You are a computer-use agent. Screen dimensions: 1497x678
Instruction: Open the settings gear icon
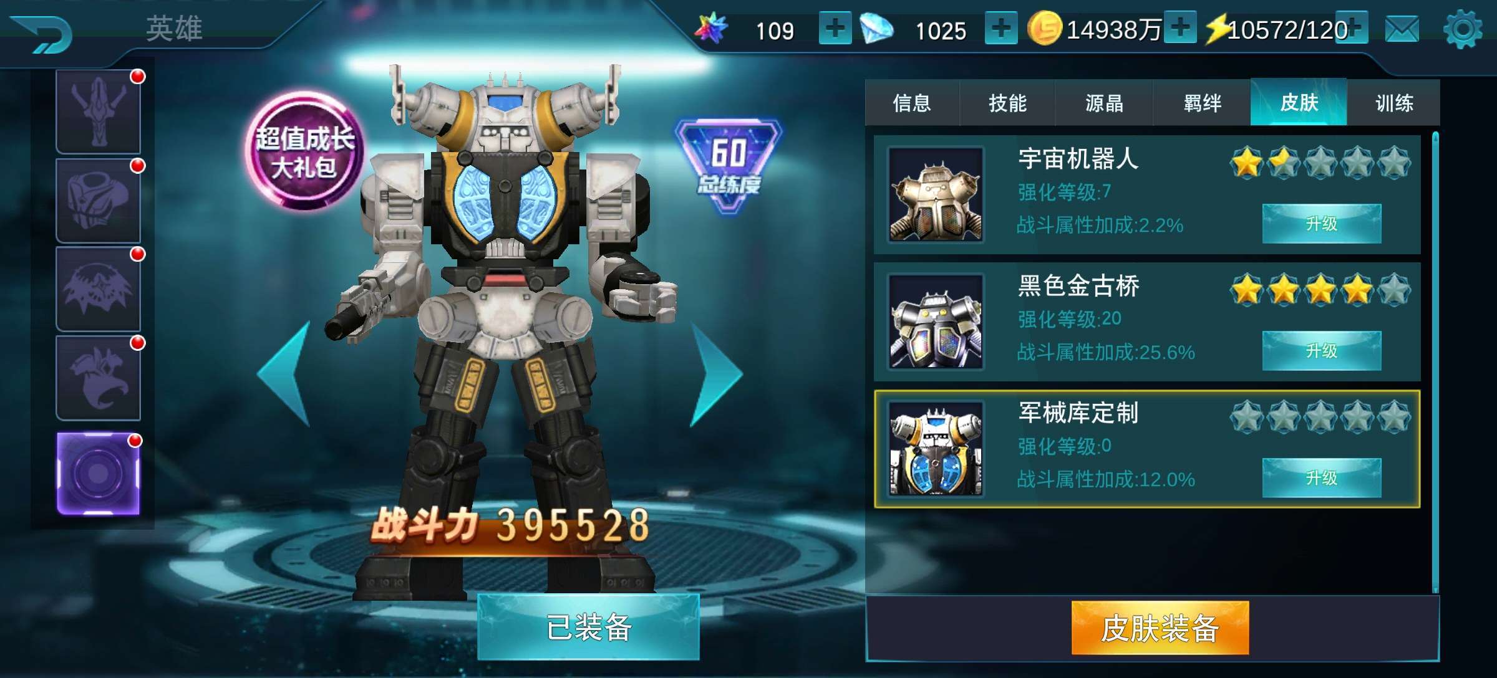(x=1463, y=29)
